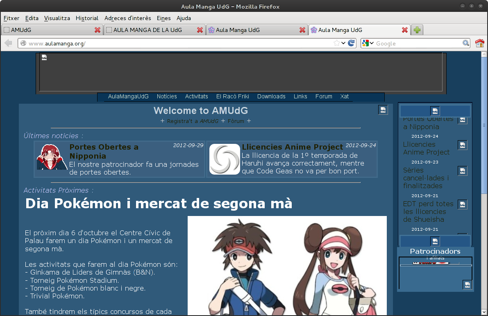Open the Edita menu

click(32, 18)
